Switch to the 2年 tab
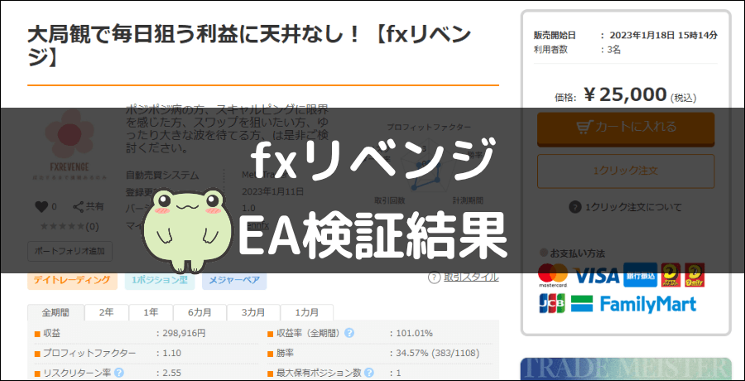This screenshot has height=381, width=745. pyautogui.click(x=107, y=312)
